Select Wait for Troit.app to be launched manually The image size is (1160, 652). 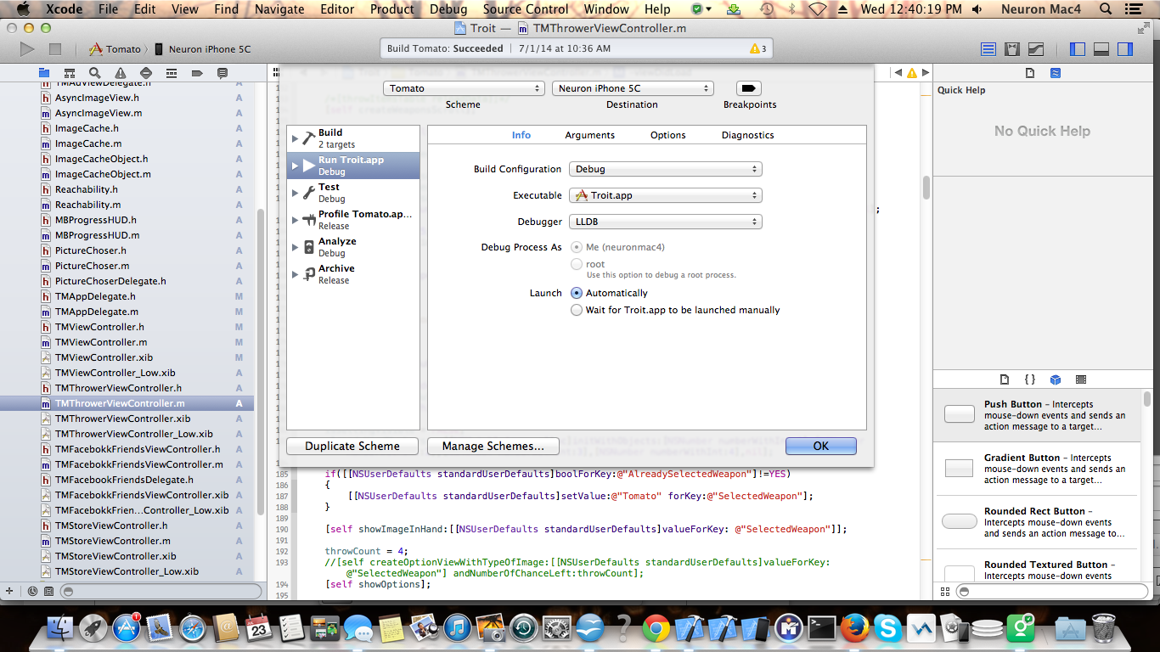point(577,310)
